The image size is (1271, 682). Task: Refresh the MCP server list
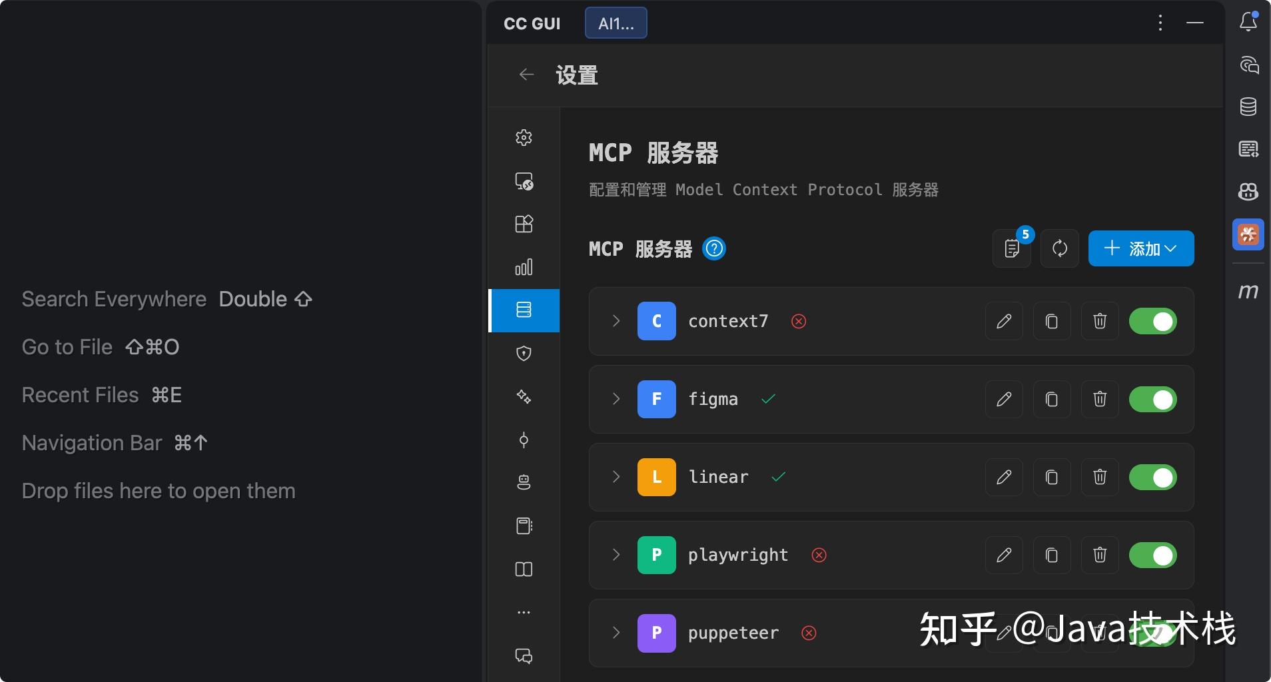[x=1060, y=248]
